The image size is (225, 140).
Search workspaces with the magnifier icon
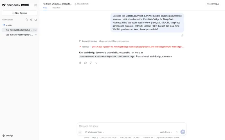[27, 20]
